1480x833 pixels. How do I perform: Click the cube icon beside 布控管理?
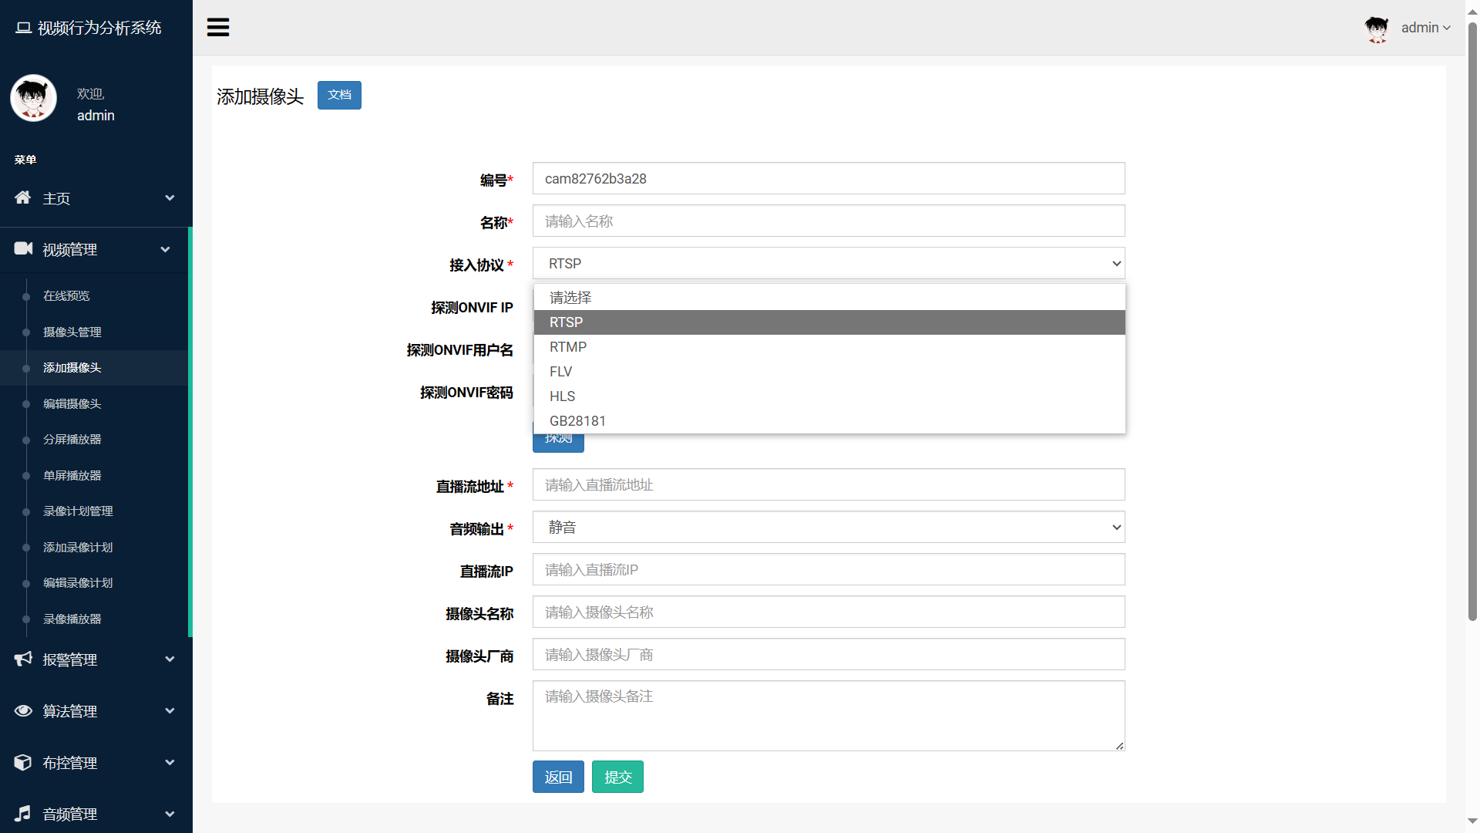tap(23, 762)
